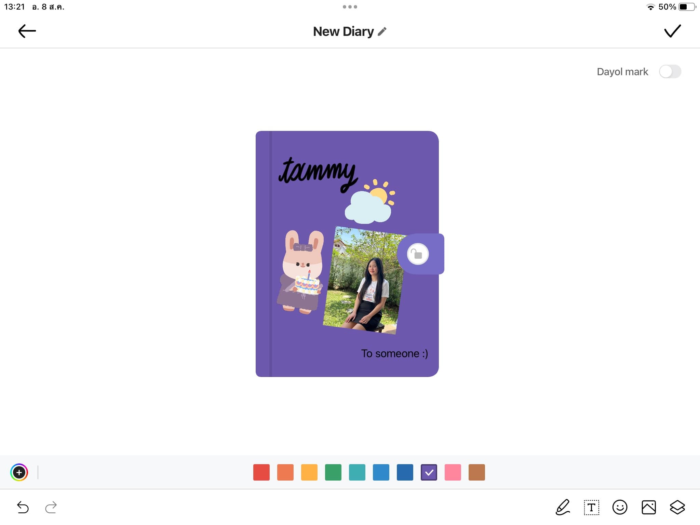The height and width of the screenshot is (525, 700).
Task: Pick the selected purple cover color
Action: 429,472
